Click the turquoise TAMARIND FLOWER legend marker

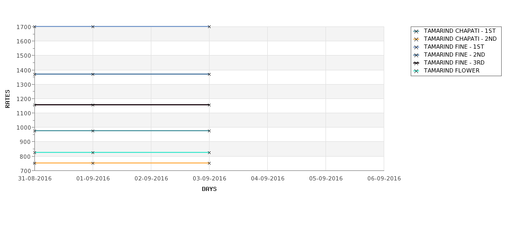click(x=417, y=71)
